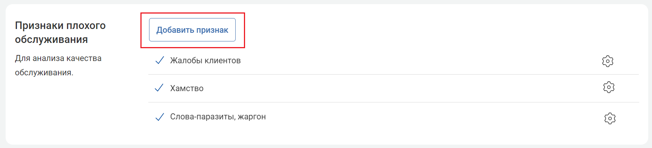The image size is (652, 148).
Task: Select the word жаргон in third row
Action: tap(252, 117)
